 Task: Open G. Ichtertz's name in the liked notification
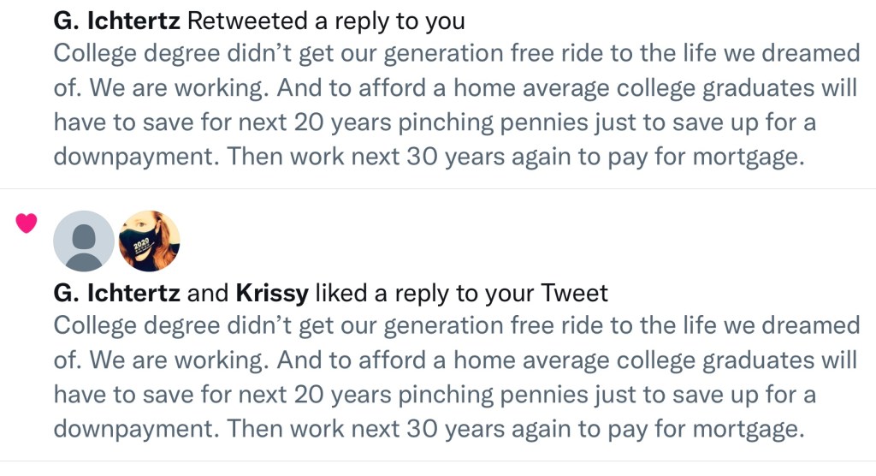(x=116, y=294)
